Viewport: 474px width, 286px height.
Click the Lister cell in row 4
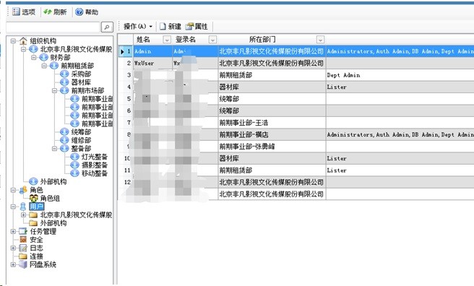pyautogui.click(x=400, y=87)
